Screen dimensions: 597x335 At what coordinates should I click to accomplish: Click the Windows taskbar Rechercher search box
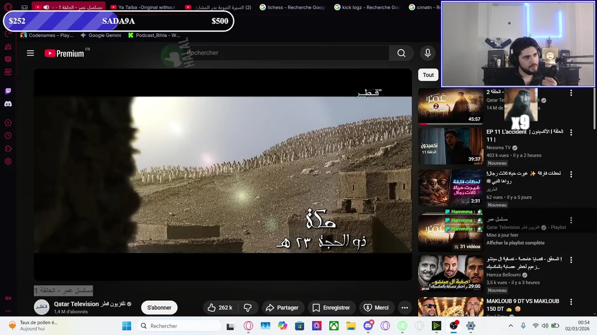point(180,326)
